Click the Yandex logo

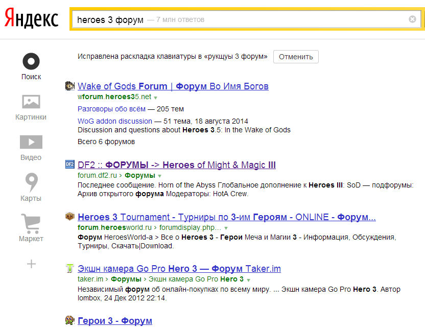click(x=32, y=18)
